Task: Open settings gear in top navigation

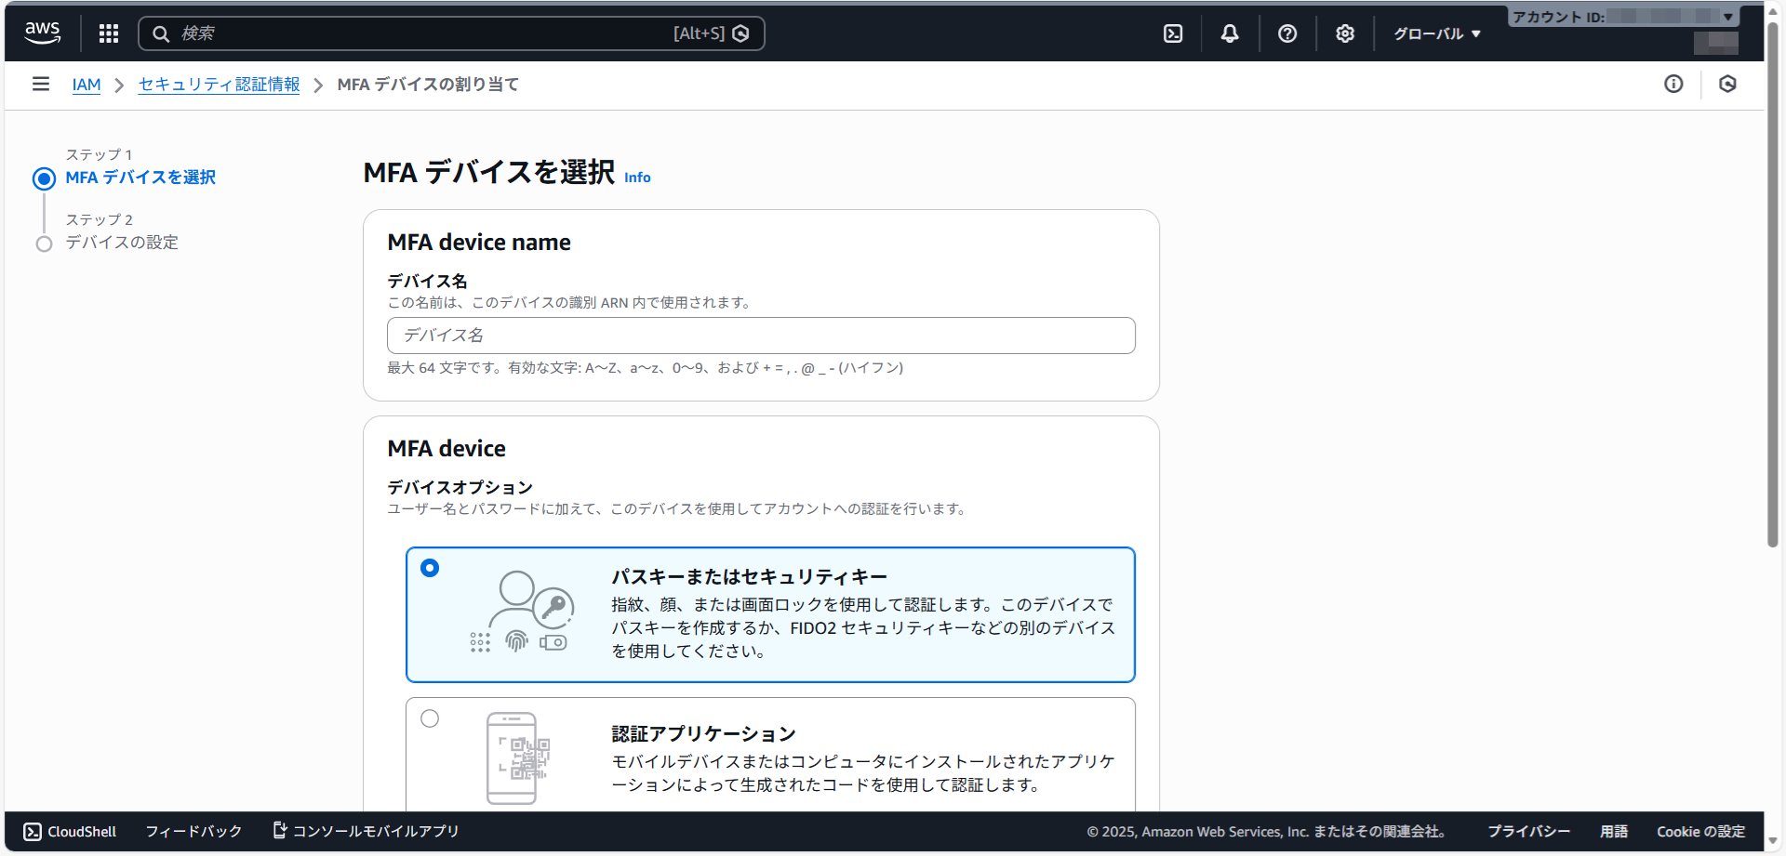Action: [x=1345, y=33]
